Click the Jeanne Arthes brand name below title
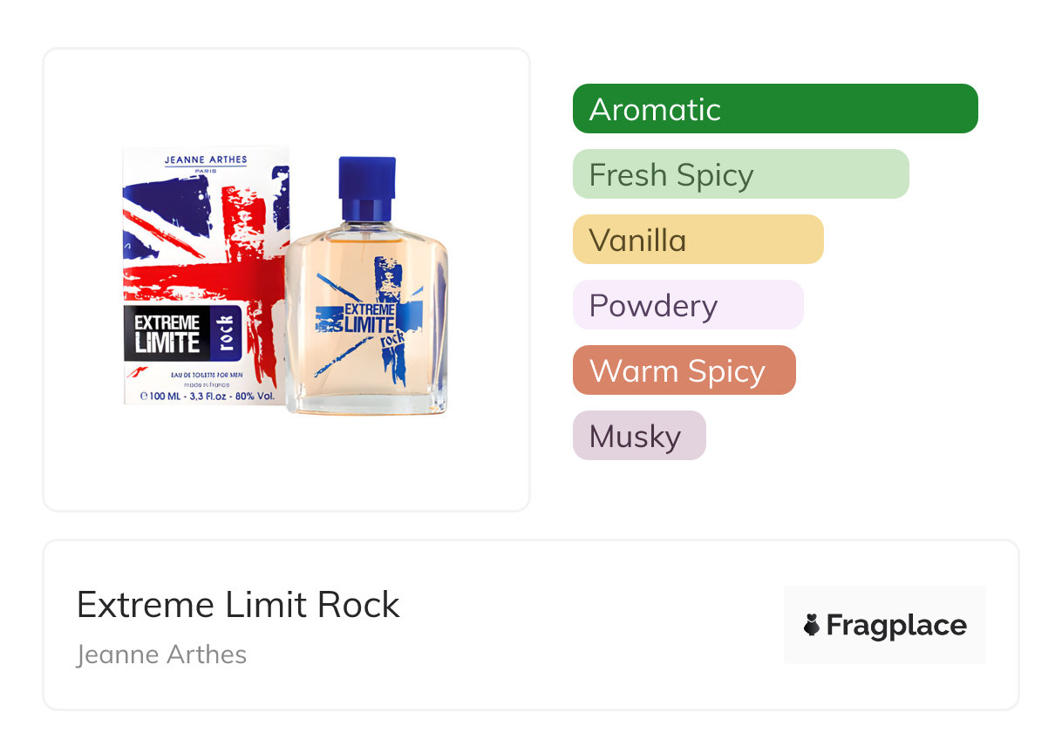This screenshot has width=1062, height=753. point(161,655)
